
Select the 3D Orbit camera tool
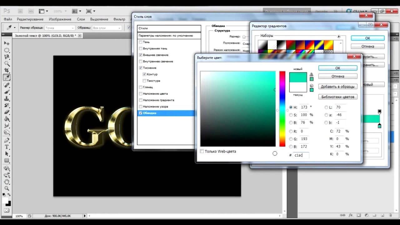click(x=7, y=175)
